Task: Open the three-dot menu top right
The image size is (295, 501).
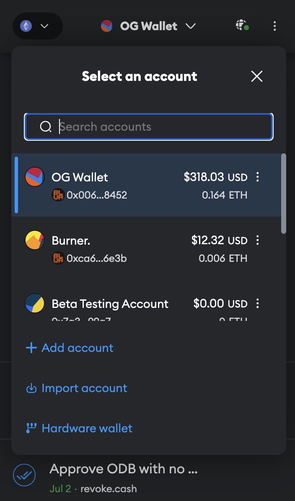Action: (x=274, y=26)
